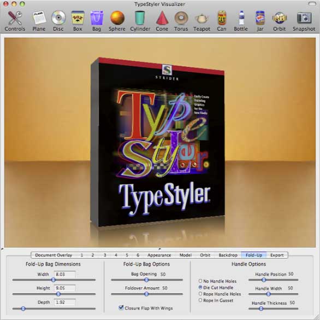320x320 pixels.
Task: Select Die Cut Handle radio button
Action: click(200, 287)
